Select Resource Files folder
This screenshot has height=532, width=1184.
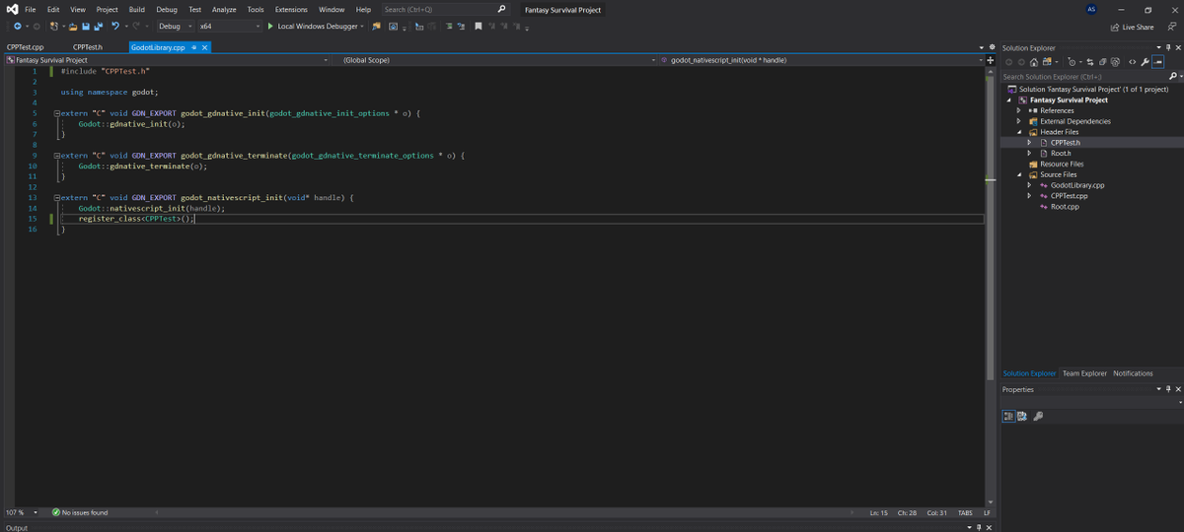1062,164
